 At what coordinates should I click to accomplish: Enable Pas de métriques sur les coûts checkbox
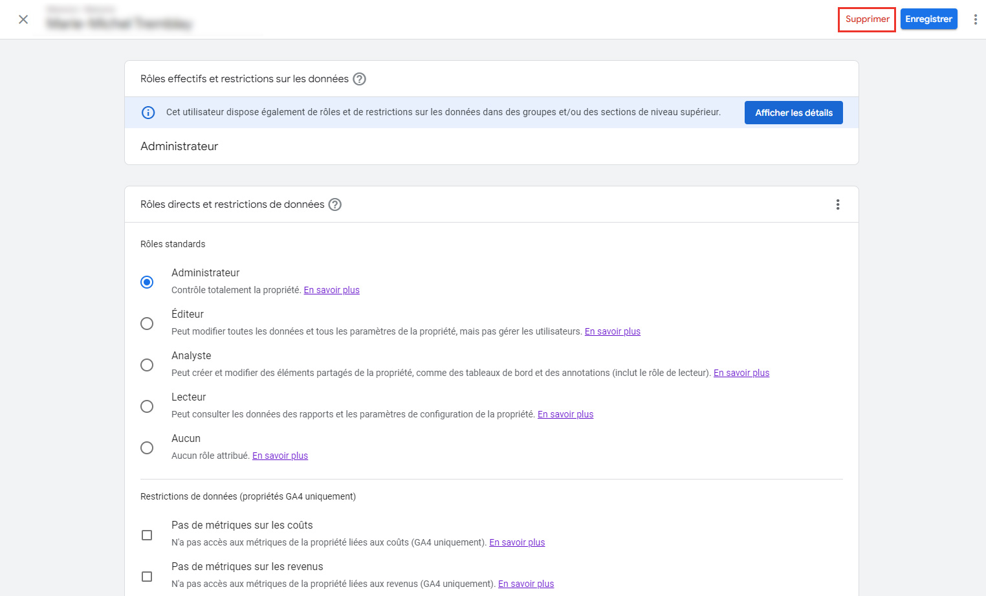pyautogui.click(x=147, y=535)
